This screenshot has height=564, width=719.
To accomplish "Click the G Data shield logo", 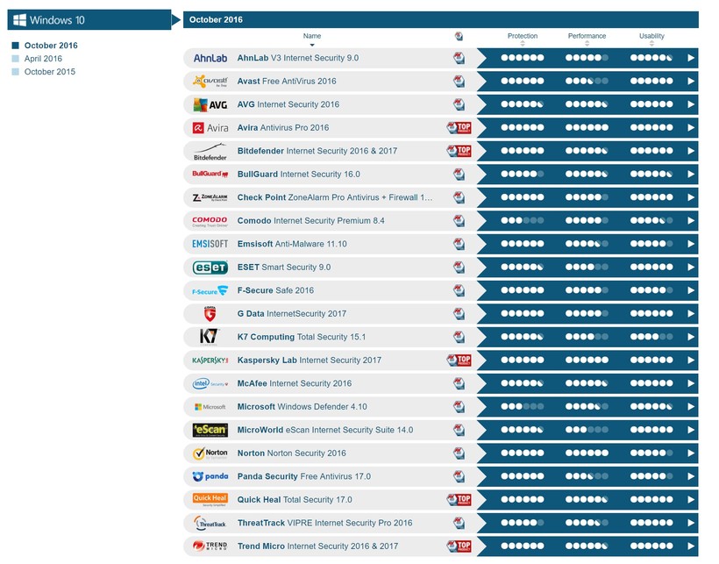I will coord(210,314).
